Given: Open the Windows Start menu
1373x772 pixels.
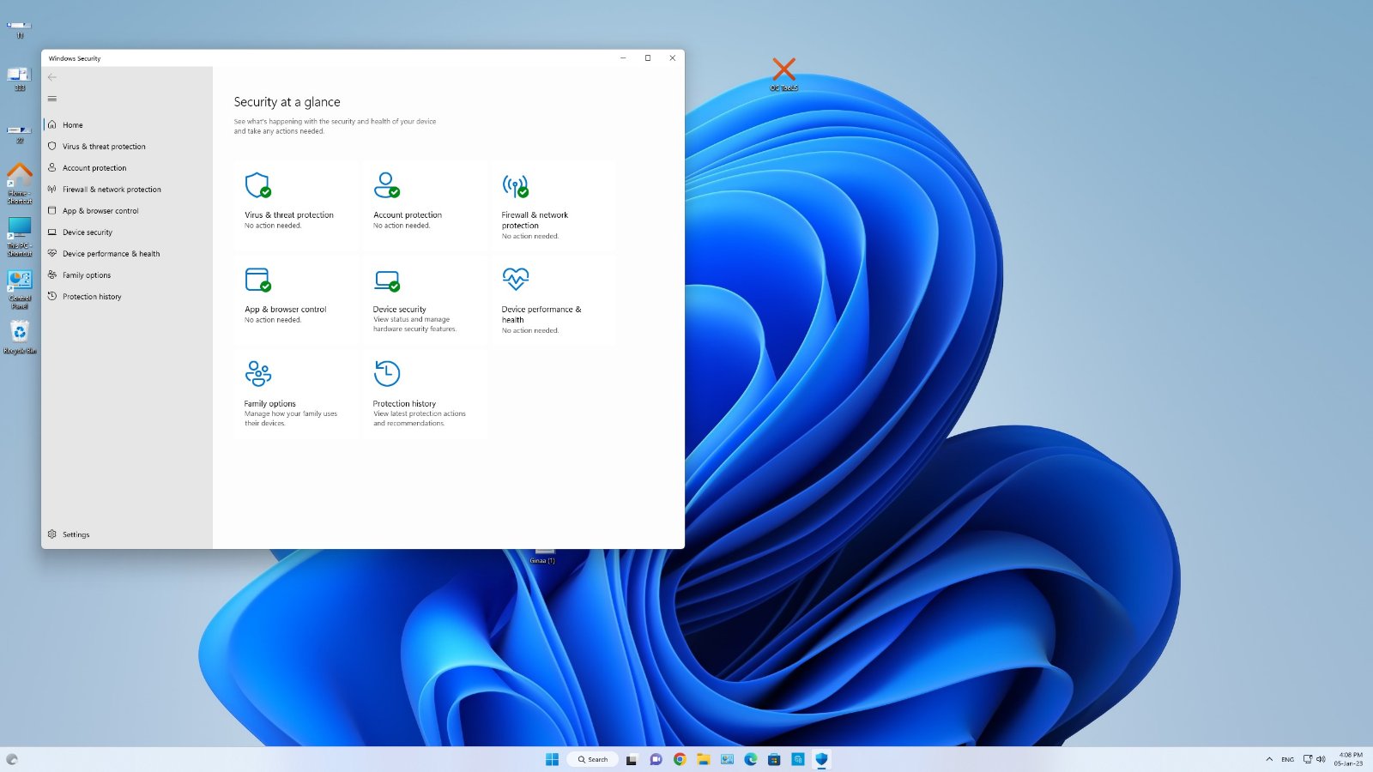Looking at the screenshot, I should [x=552, y=759].
